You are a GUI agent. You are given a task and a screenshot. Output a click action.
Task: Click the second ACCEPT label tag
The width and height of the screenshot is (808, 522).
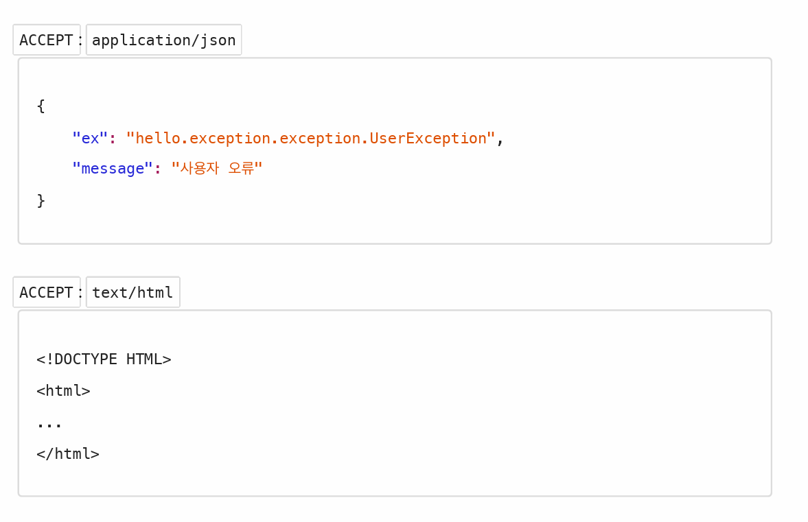(47, 292)
